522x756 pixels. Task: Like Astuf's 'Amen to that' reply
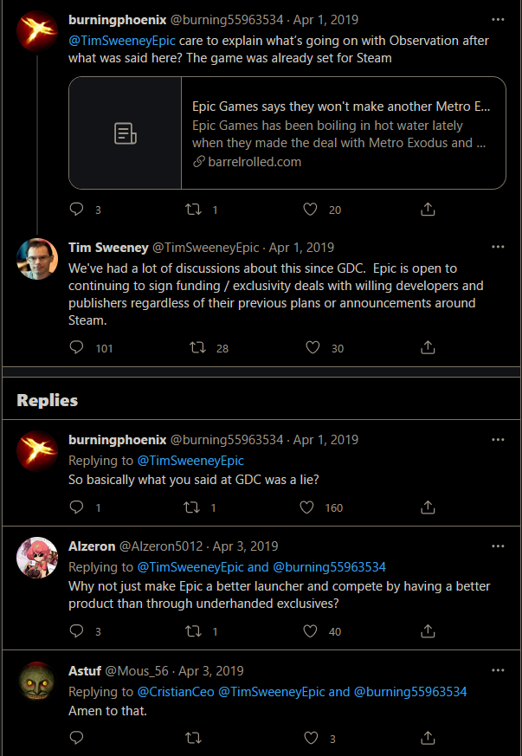point(311,738)
